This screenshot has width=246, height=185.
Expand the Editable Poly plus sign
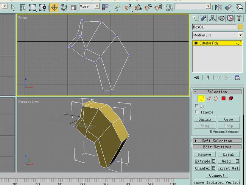click(x=196, y=43)
